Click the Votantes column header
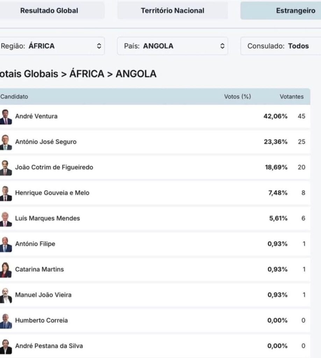 click(292, 97)
